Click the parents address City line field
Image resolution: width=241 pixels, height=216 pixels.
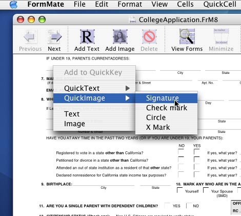(180, 69)
